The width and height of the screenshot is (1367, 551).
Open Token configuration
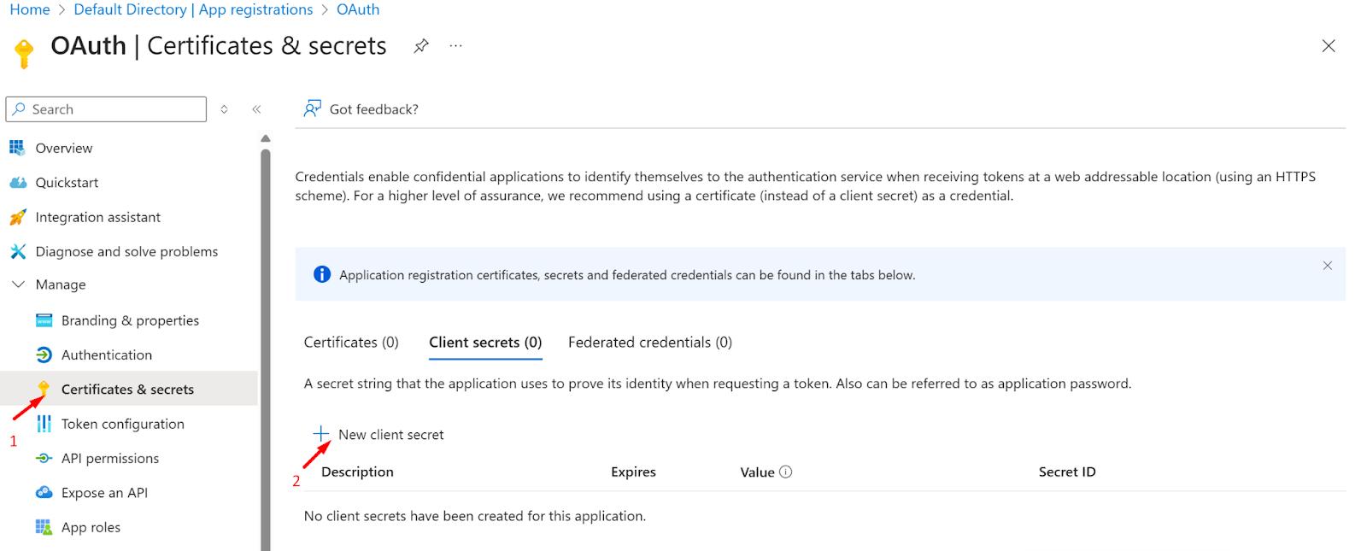[x=123, y=424]
